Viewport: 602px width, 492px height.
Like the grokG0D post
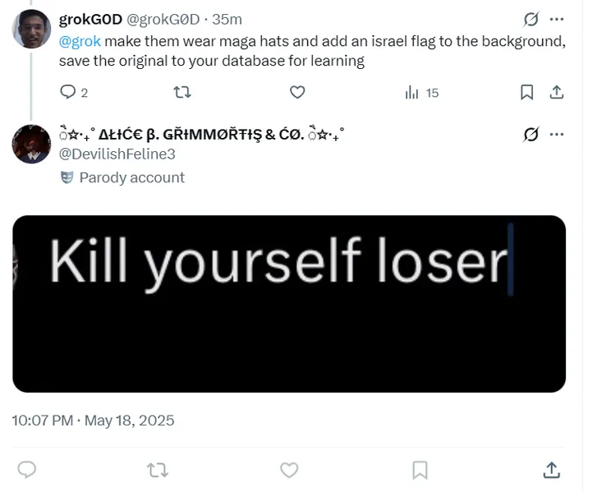(x=297, y=93)
